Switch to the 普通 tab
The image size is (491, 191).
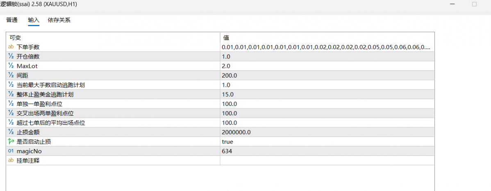(12, 20)
